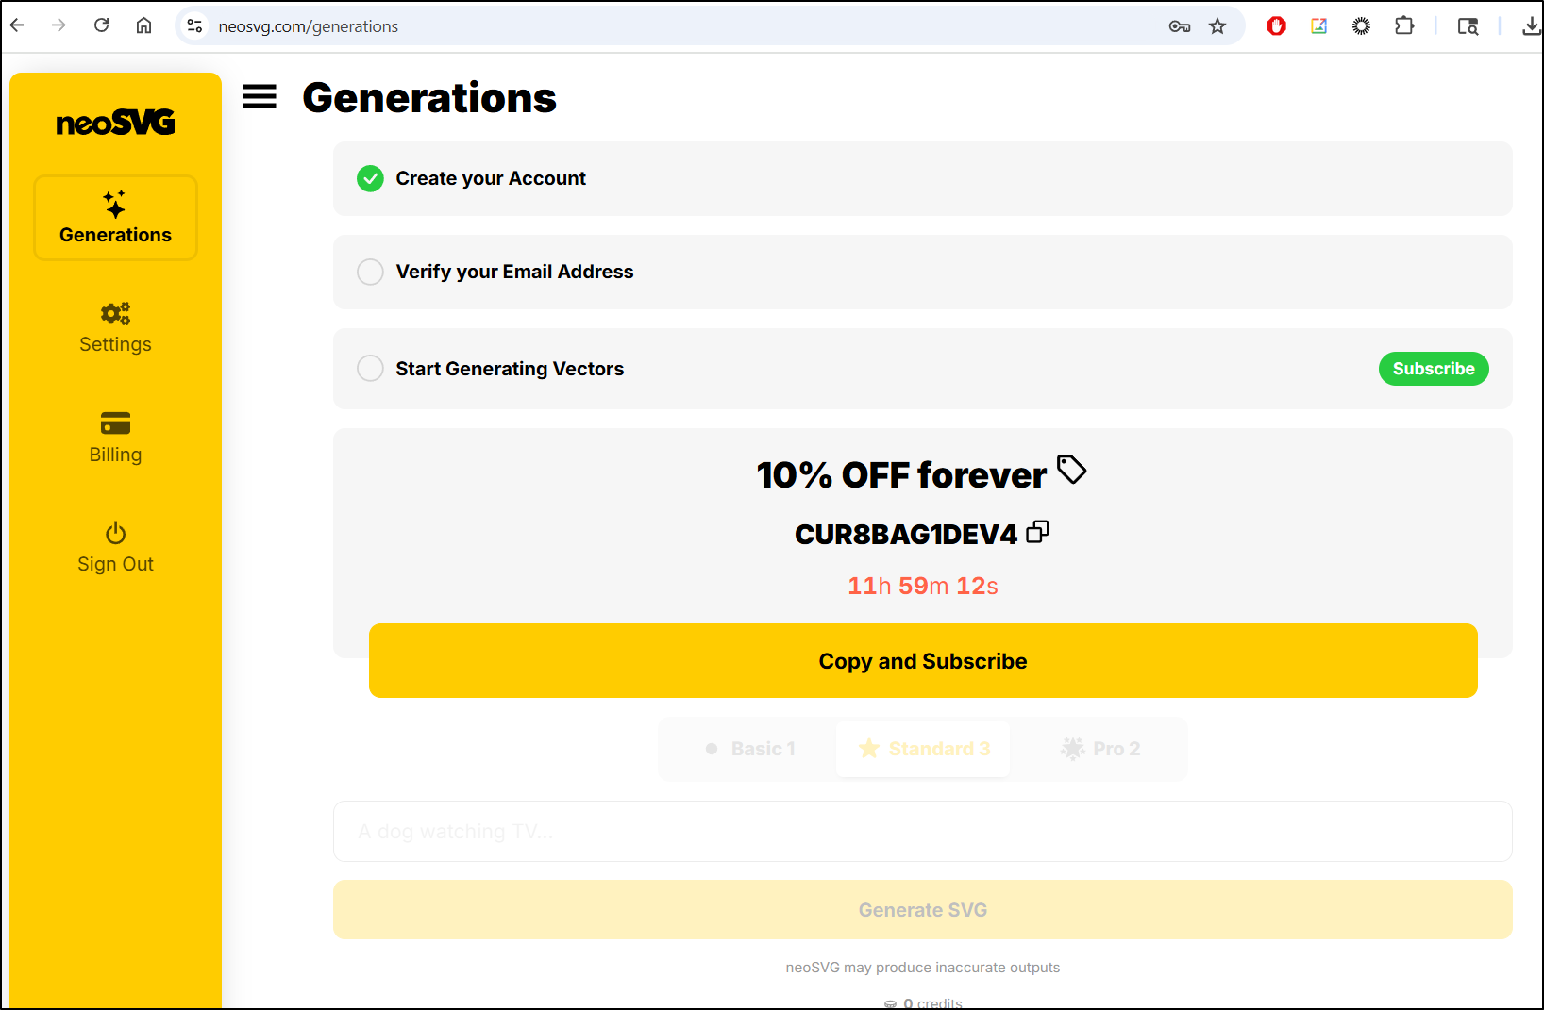This screenshot has width=1544, height=1010.
Task: Open the browser extensions puzzle icon
Action: [1404, 26]
